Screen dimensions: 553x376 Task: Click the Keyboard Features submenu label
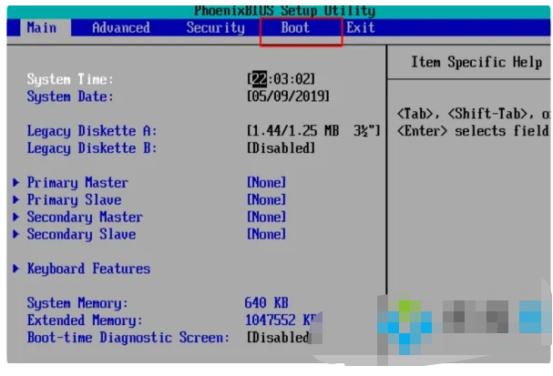click(88, 269)
